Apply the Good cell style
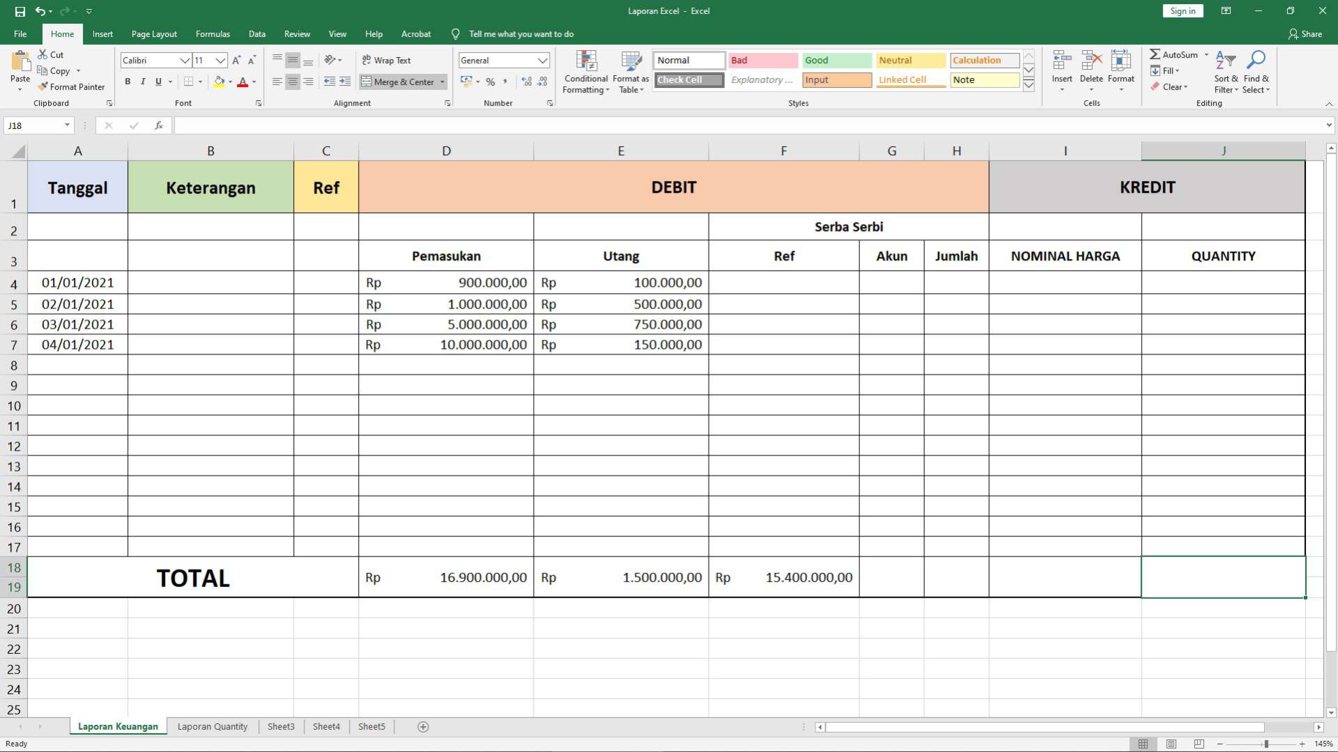 836,61
